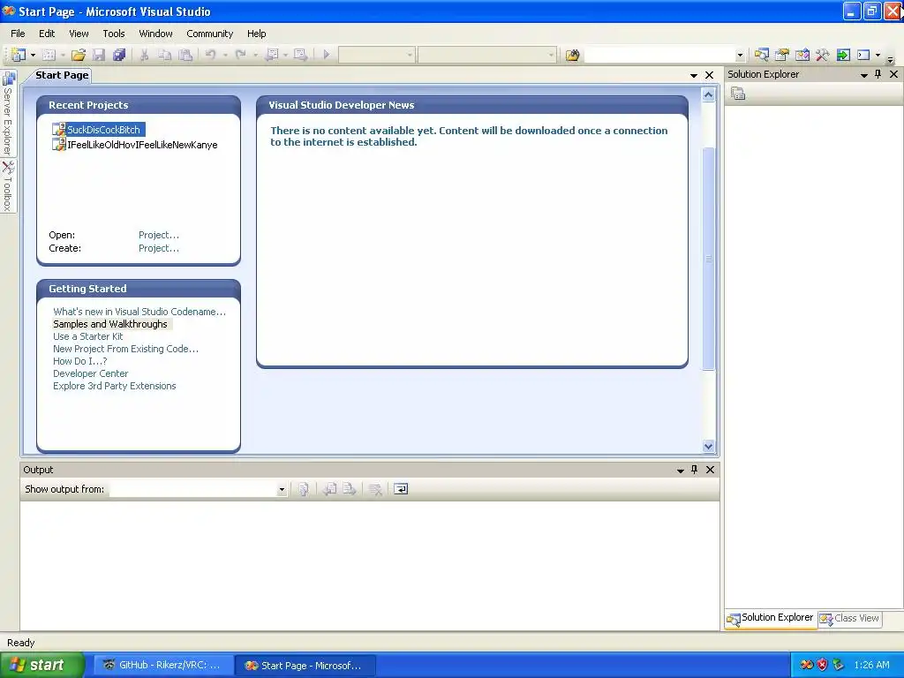Open the Object Browser toolbar icon
The height and width of the screenshot is (678, 904).
(802, 55)
